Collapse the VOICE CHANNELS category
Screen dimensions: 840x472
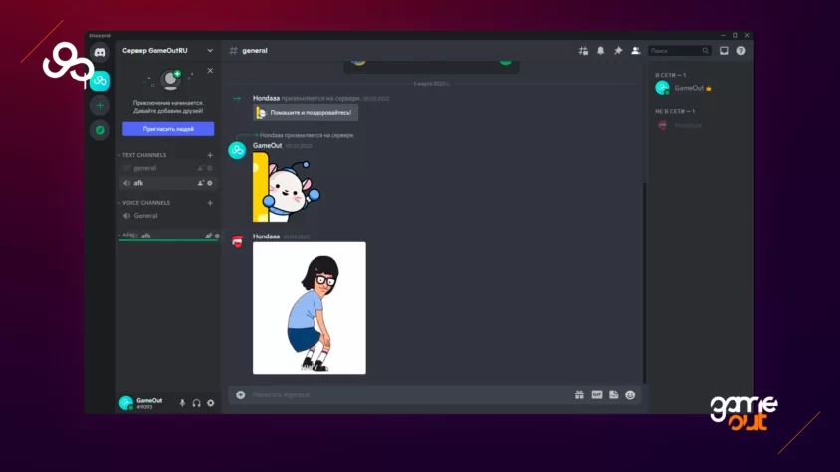tap(144, 203)
